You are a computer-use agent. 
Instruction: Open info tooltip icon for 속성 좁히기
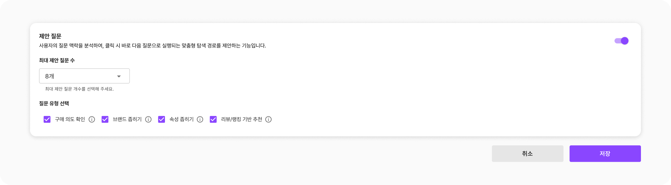[200, 120]
